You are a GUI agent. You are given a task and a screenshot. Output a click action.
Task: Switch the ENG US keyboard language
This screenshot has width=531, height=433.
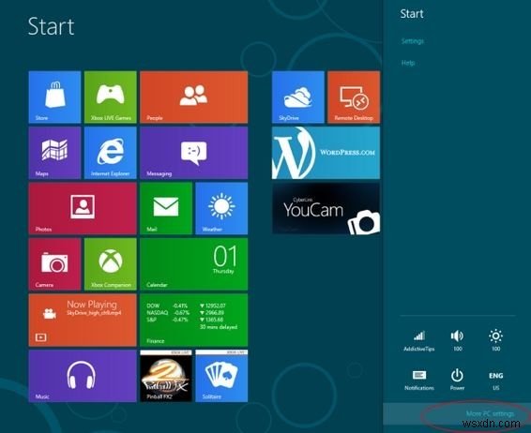tap(495, 380)
